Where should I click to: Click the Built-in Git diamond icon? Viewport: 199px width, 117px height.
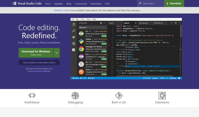click(x=119, y=96)
